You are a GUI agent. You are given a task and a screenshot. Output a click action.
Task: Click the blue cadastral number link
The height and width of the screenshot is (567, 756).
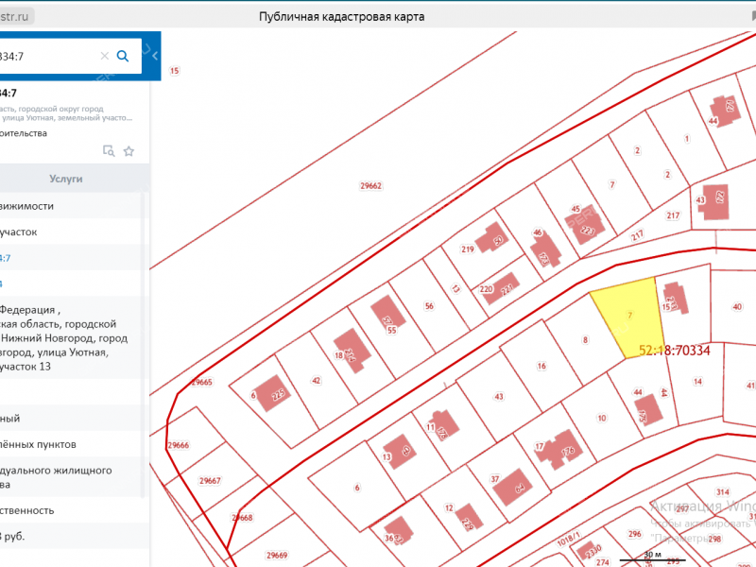tap(6, 258)
